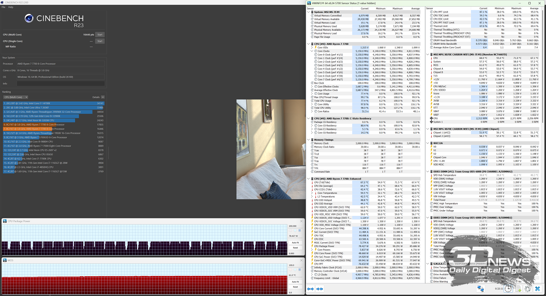The height and width of the screenshot is (296, 546).
Task: Click the Memory Timings section chip icon
Action: tap(312, 140)
